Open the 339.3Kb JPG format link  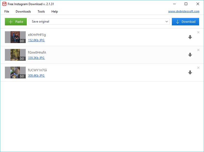[x=36, y=58]
